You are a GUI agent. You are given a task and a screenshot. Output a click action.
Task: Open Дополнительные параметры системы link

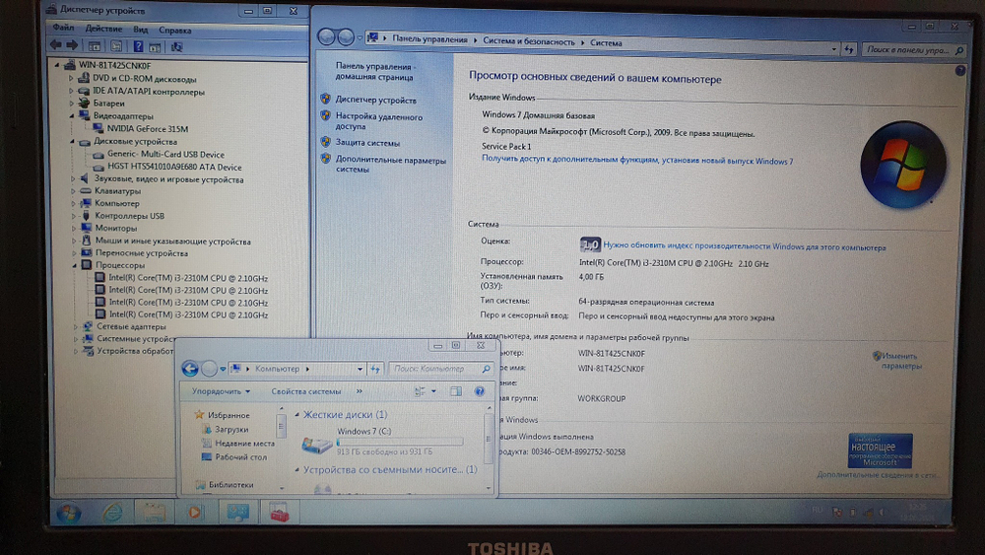click(391, 165)
